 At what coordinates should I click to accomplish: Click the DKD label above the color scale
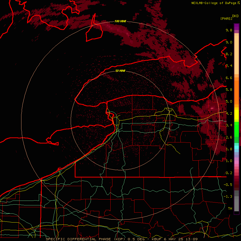[x=235, y=16]
